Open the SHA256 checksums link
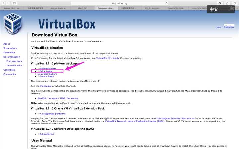Image resolution: width=239 pixels, height=149 pixels. (x=48, y=98)
